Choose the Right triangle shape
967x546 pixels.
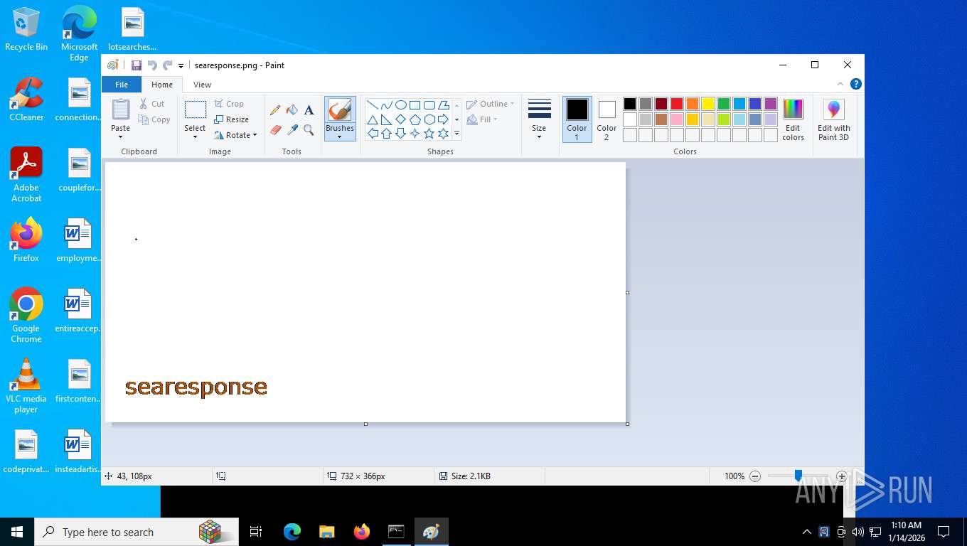coord(387,119)
